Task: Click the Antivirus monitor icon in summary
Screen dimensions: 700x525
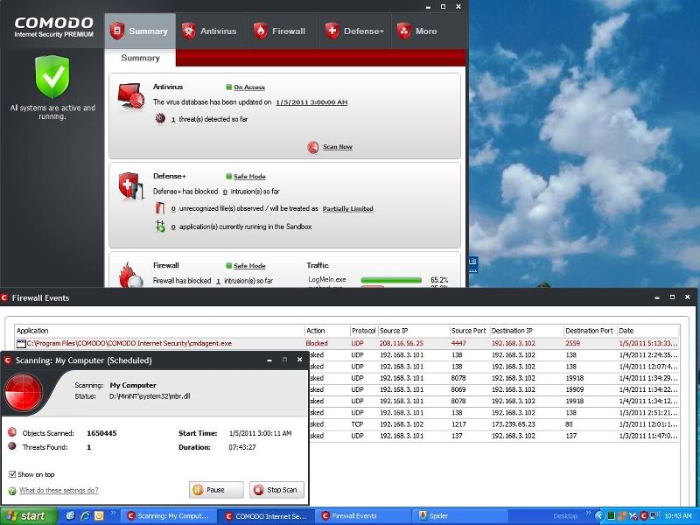Action: [130, 94]
